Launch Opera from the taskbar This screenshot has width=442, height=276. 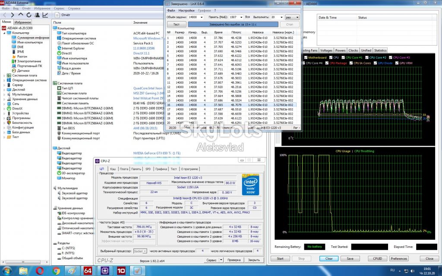point(40,271)
